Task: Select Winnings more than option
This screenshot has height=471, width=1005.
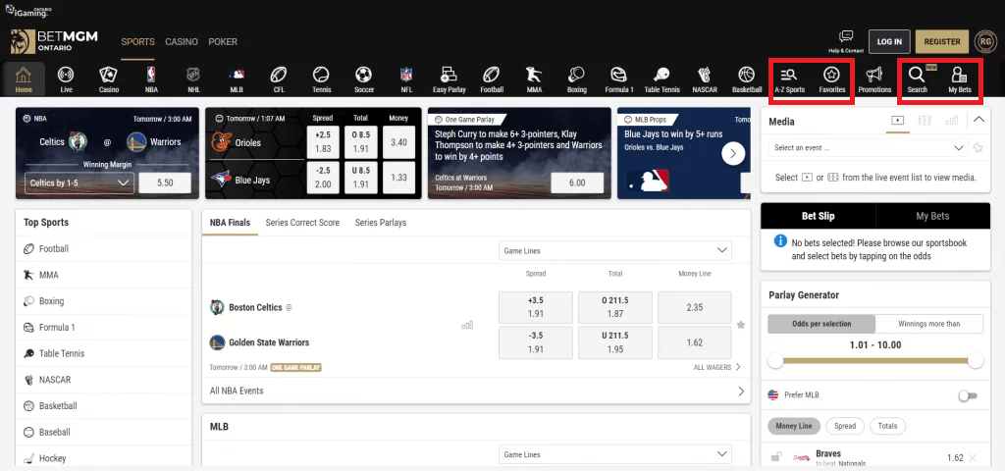Action: pyautogui.click(x=928, y=324)
